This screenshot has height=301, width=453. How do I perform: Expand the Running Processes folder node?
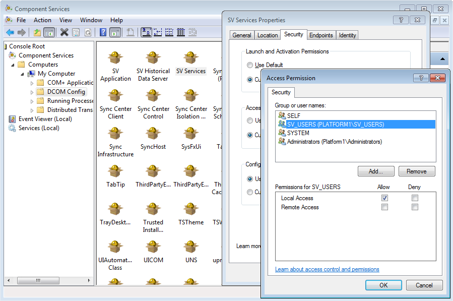pos(32,101)
